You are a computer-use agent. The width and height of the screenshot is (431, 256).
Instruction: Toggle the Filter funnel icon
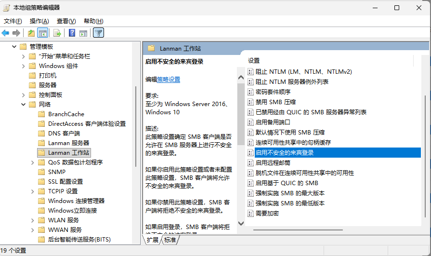click(x=98, y=33)
